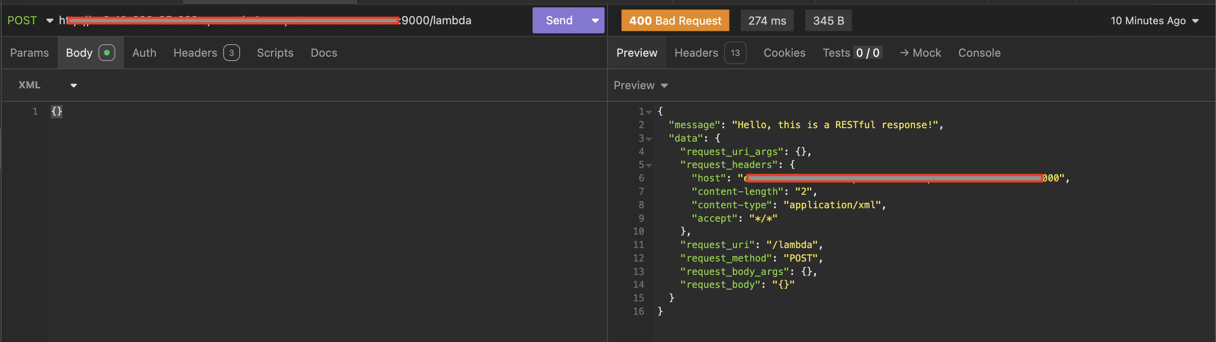This screenshot has height=342, width=1216.
Task: Open the Docs tab
Action: click(324, 53)
